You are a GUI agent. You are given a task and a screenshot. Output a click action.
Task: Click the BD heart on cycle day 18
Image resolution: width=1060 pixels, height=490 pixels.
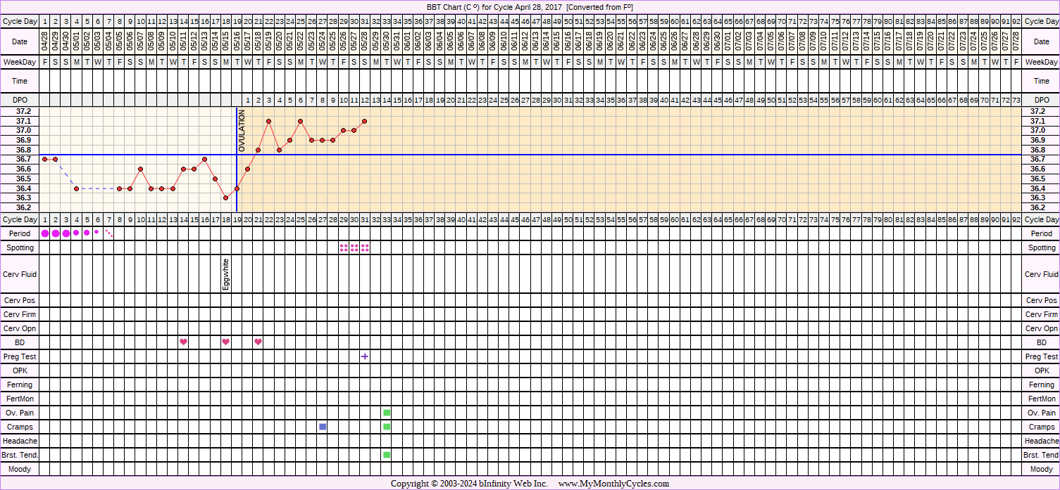point(226,342)
